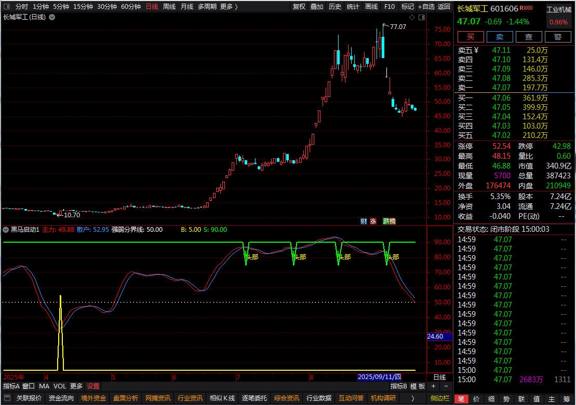This screenshot has height=405, width=576.
Task: Switch to 分时 intraday view
Action: pos(22,6)
